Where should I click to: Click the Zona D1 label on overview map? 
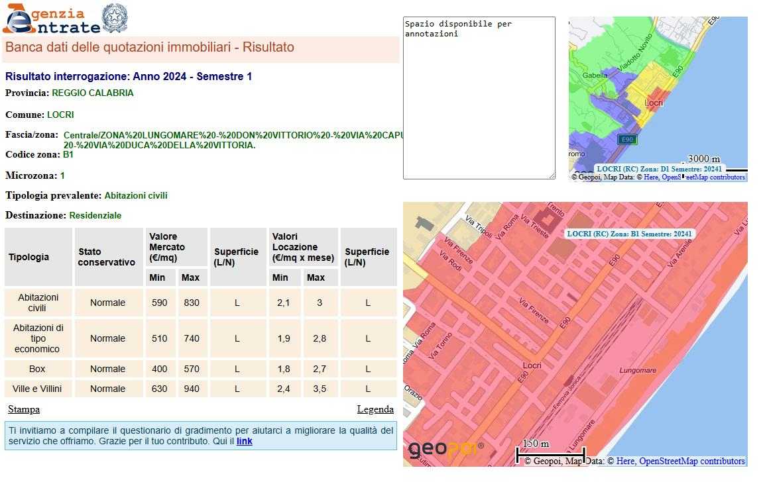point(659,169)
